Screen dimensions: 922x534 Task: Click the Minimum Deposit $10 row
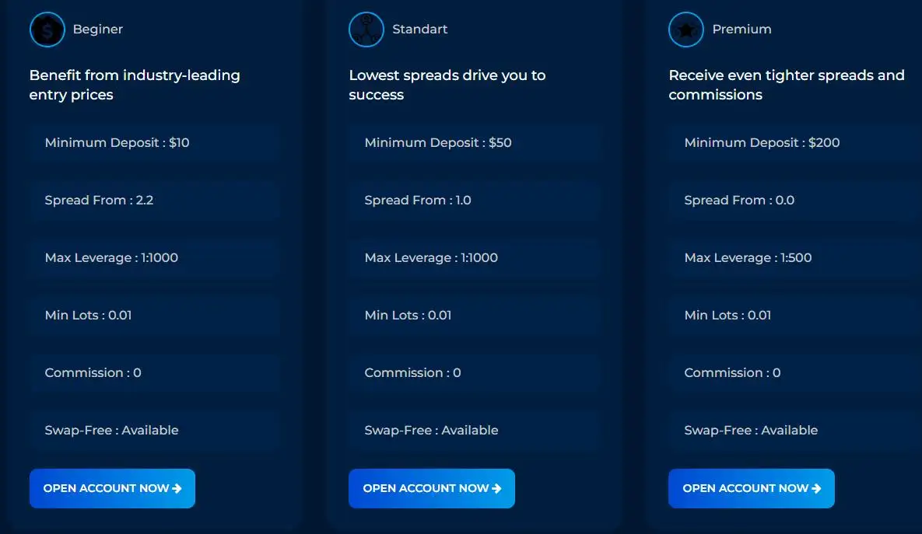click(x=154, y=143)
